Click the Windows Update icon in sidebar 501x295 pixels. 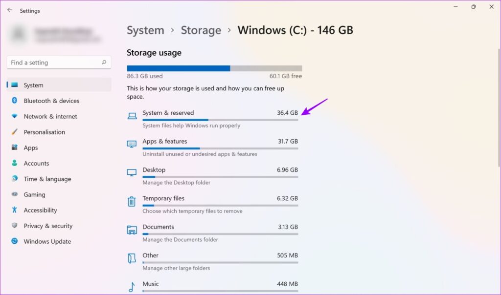14,241
